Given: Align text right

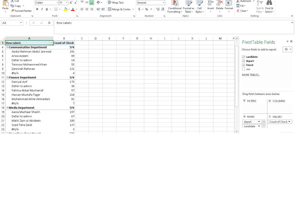Looking at the screenshot, I should coord(92,9).
